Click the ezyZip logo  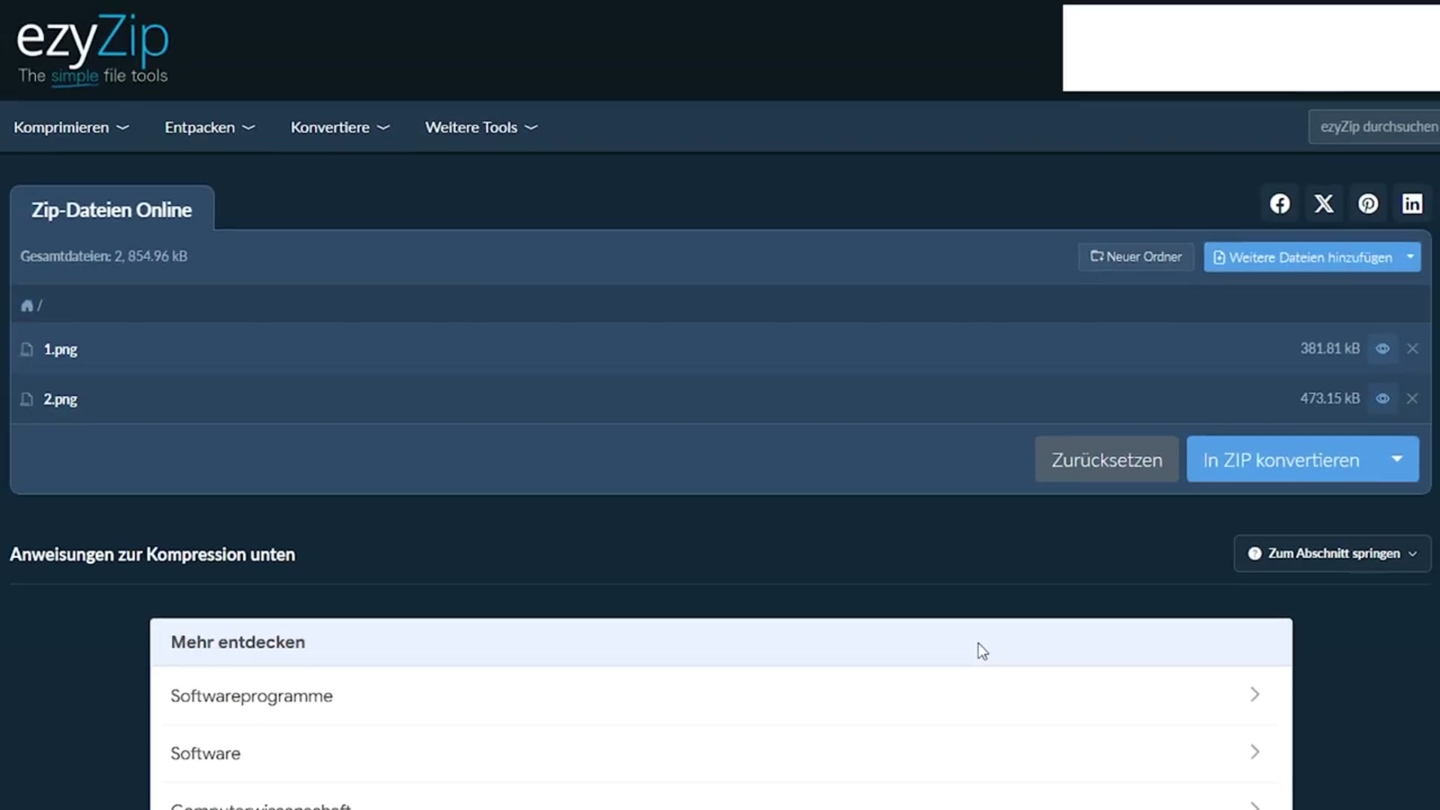(92, 49)
